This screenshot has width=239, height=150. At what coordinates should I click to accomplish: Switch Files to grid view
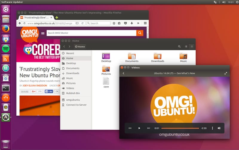pyautogui.click(x=192, y=47)
